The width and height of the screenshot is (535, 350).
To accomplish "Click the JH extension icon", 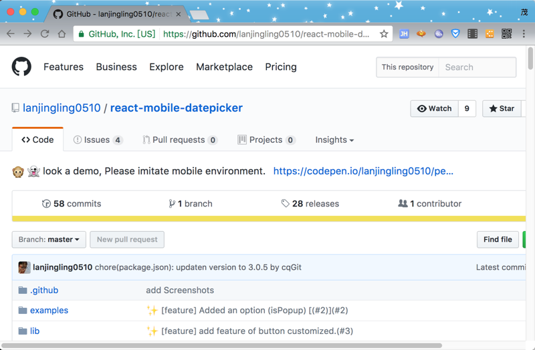I will click(x=404, y=34).
